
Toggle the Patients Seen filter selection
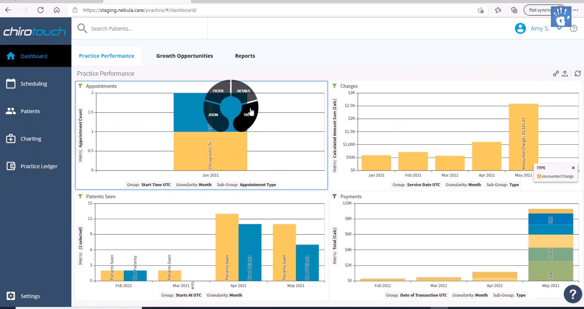click(x=80, y=196)
